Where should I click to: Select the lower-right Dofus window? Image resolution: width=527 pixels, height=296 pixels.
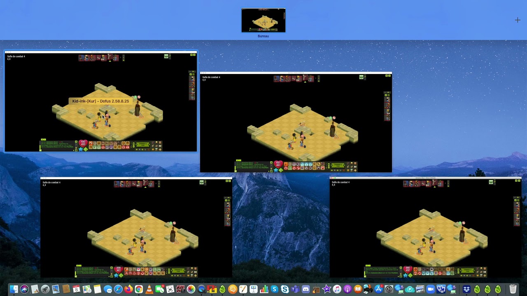(426, 228)
